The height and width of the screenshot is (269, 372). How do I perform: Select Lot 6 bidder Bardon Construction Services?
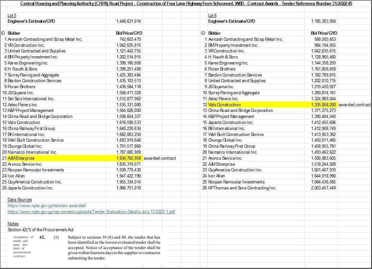point(235,75)
